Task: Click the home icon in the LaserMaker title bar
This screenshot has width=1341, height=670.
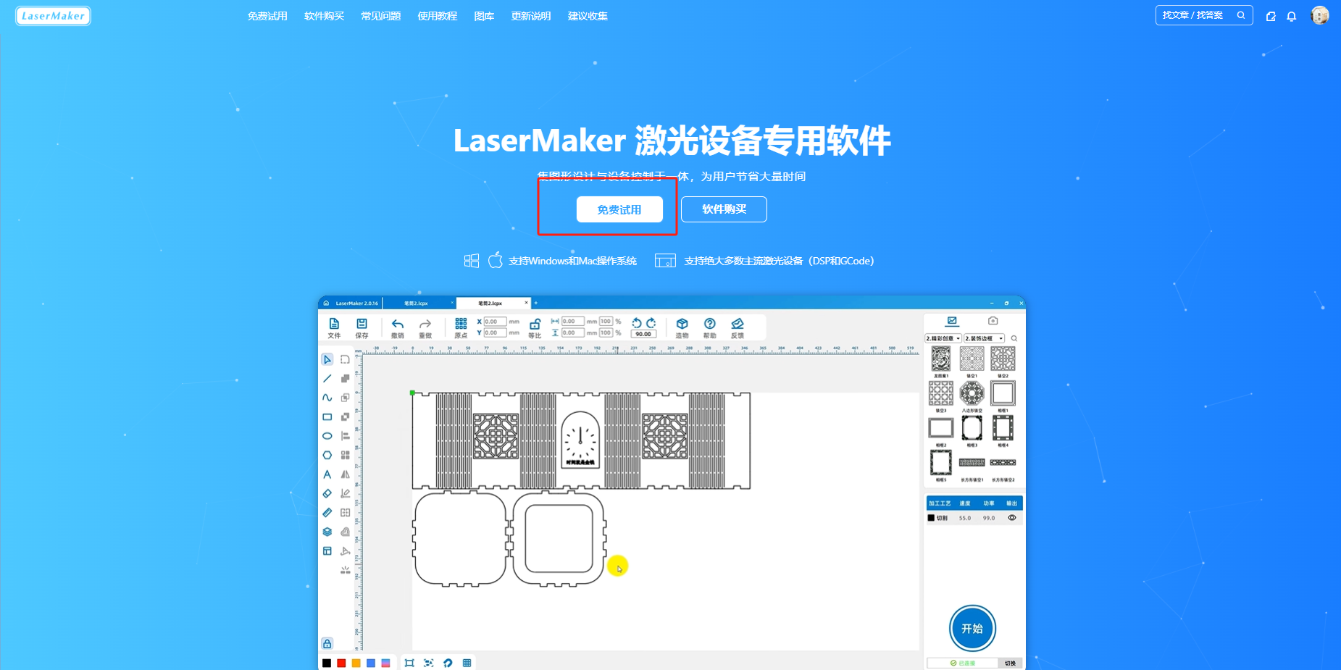Action: pos(326,303)
